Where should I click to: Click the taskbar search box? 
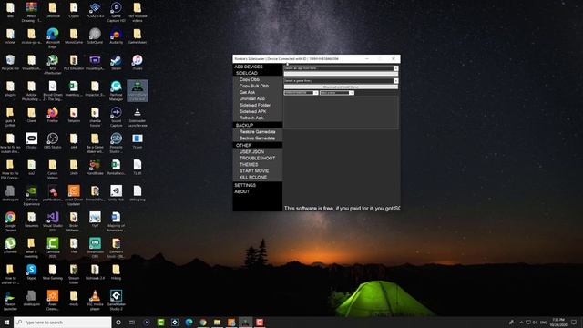coord(63,322)
